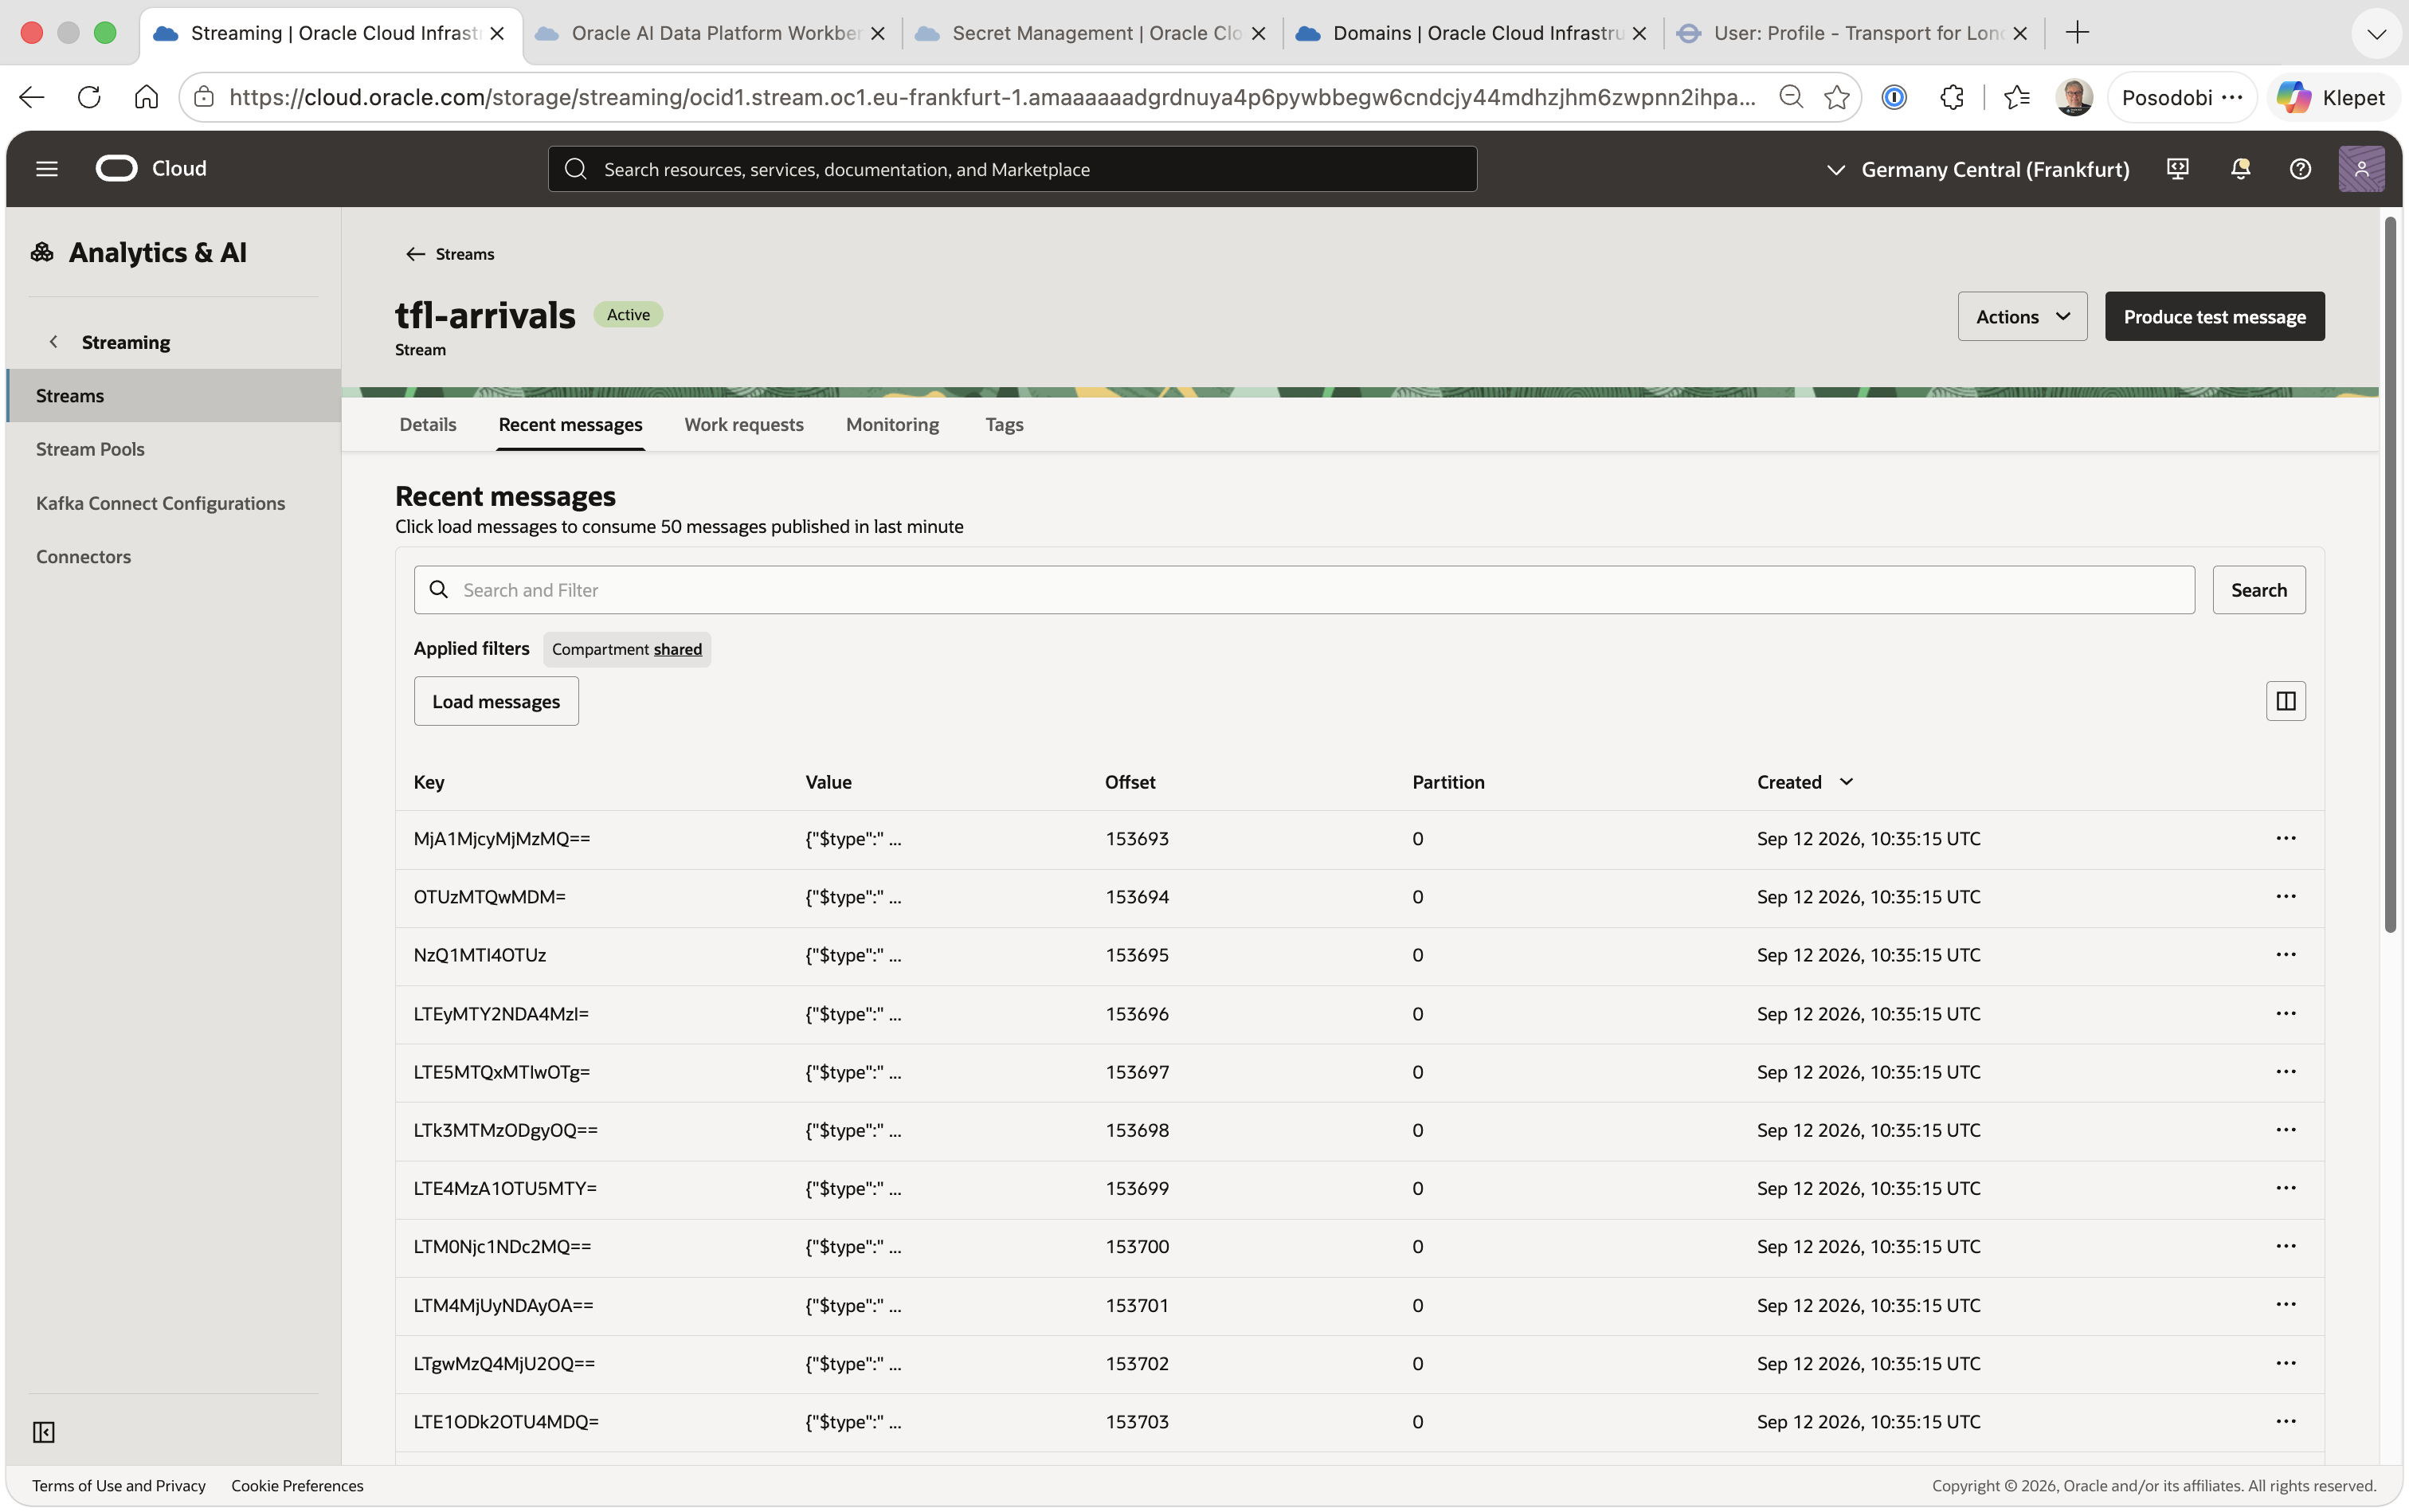Open Terms of Use and Privacy
This screenshot has width=2409, height=1512.
point(119,1485)
